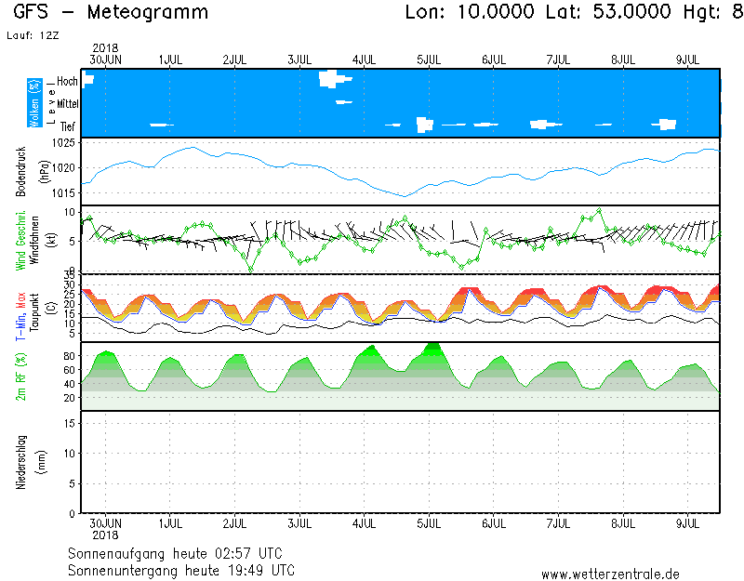Click the www.wetterzentrale.de website link

tap(610, 574)
